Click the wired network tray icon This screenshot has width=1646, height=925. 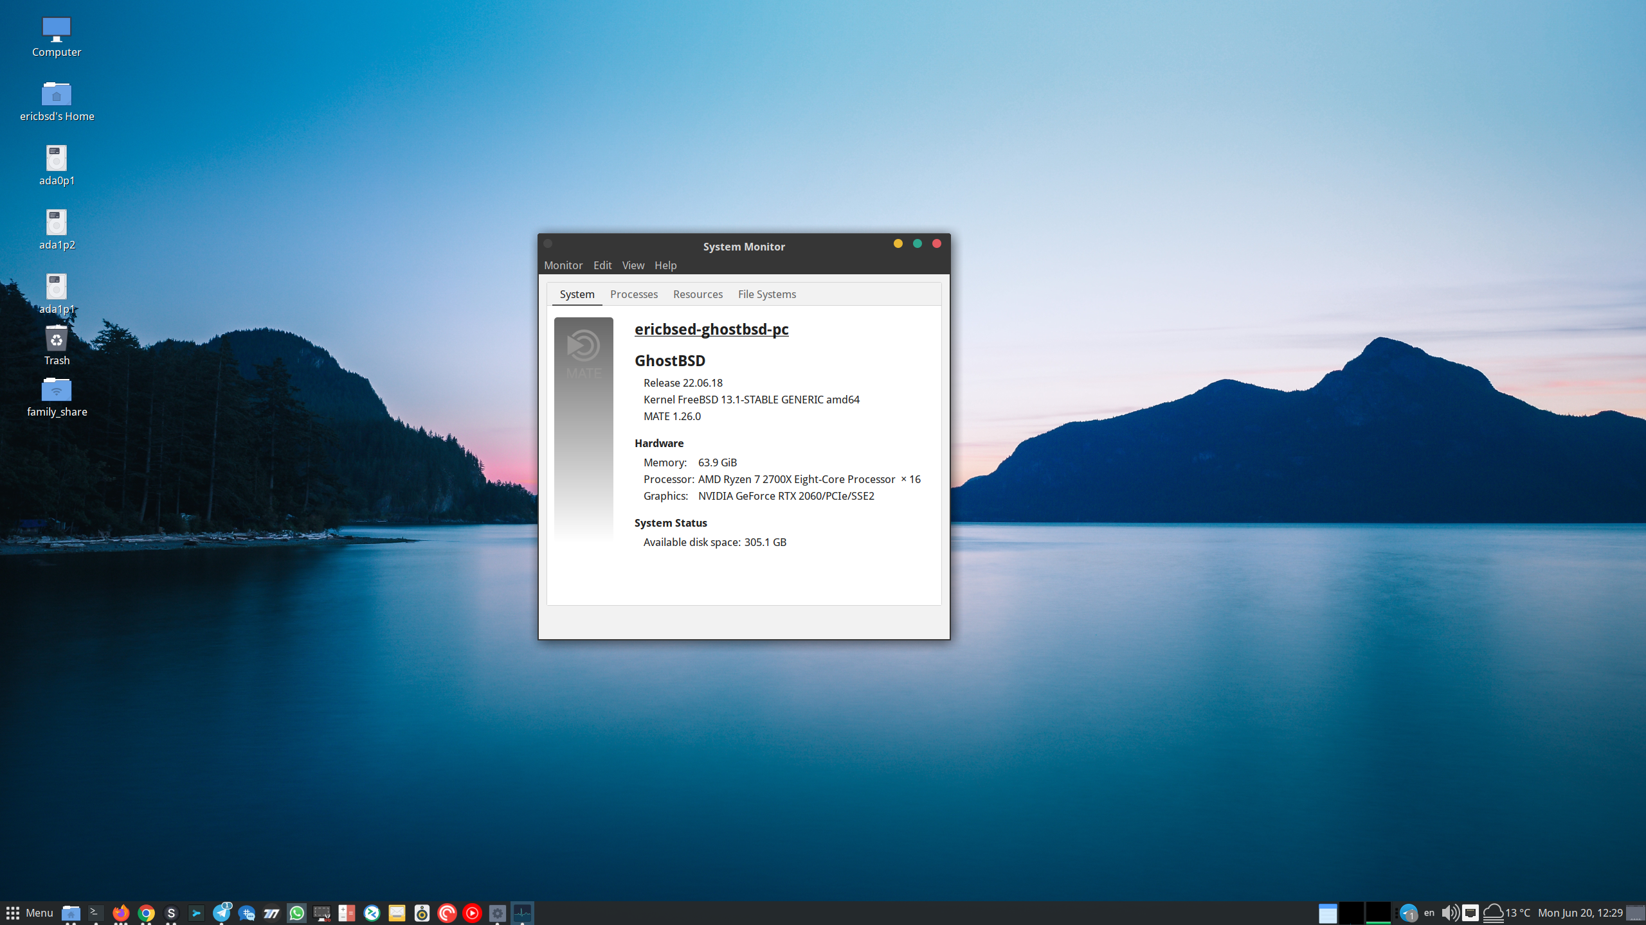pos(1470,913)
